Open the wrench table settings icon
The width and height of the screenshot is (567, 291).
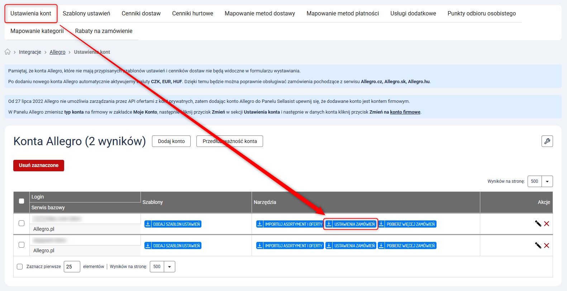click(x=547, y=141)
